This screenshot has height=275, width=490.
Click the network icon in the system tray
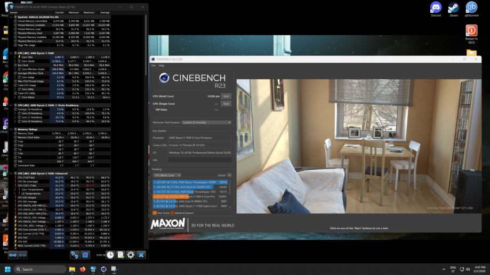(462, 269)
